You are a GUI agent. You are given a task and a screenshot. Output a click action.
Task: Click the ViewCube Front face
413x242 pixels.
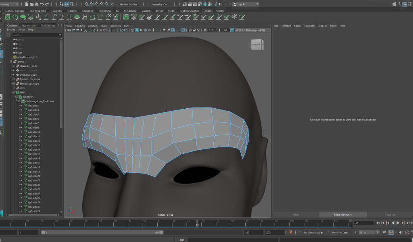click(257, 44)
